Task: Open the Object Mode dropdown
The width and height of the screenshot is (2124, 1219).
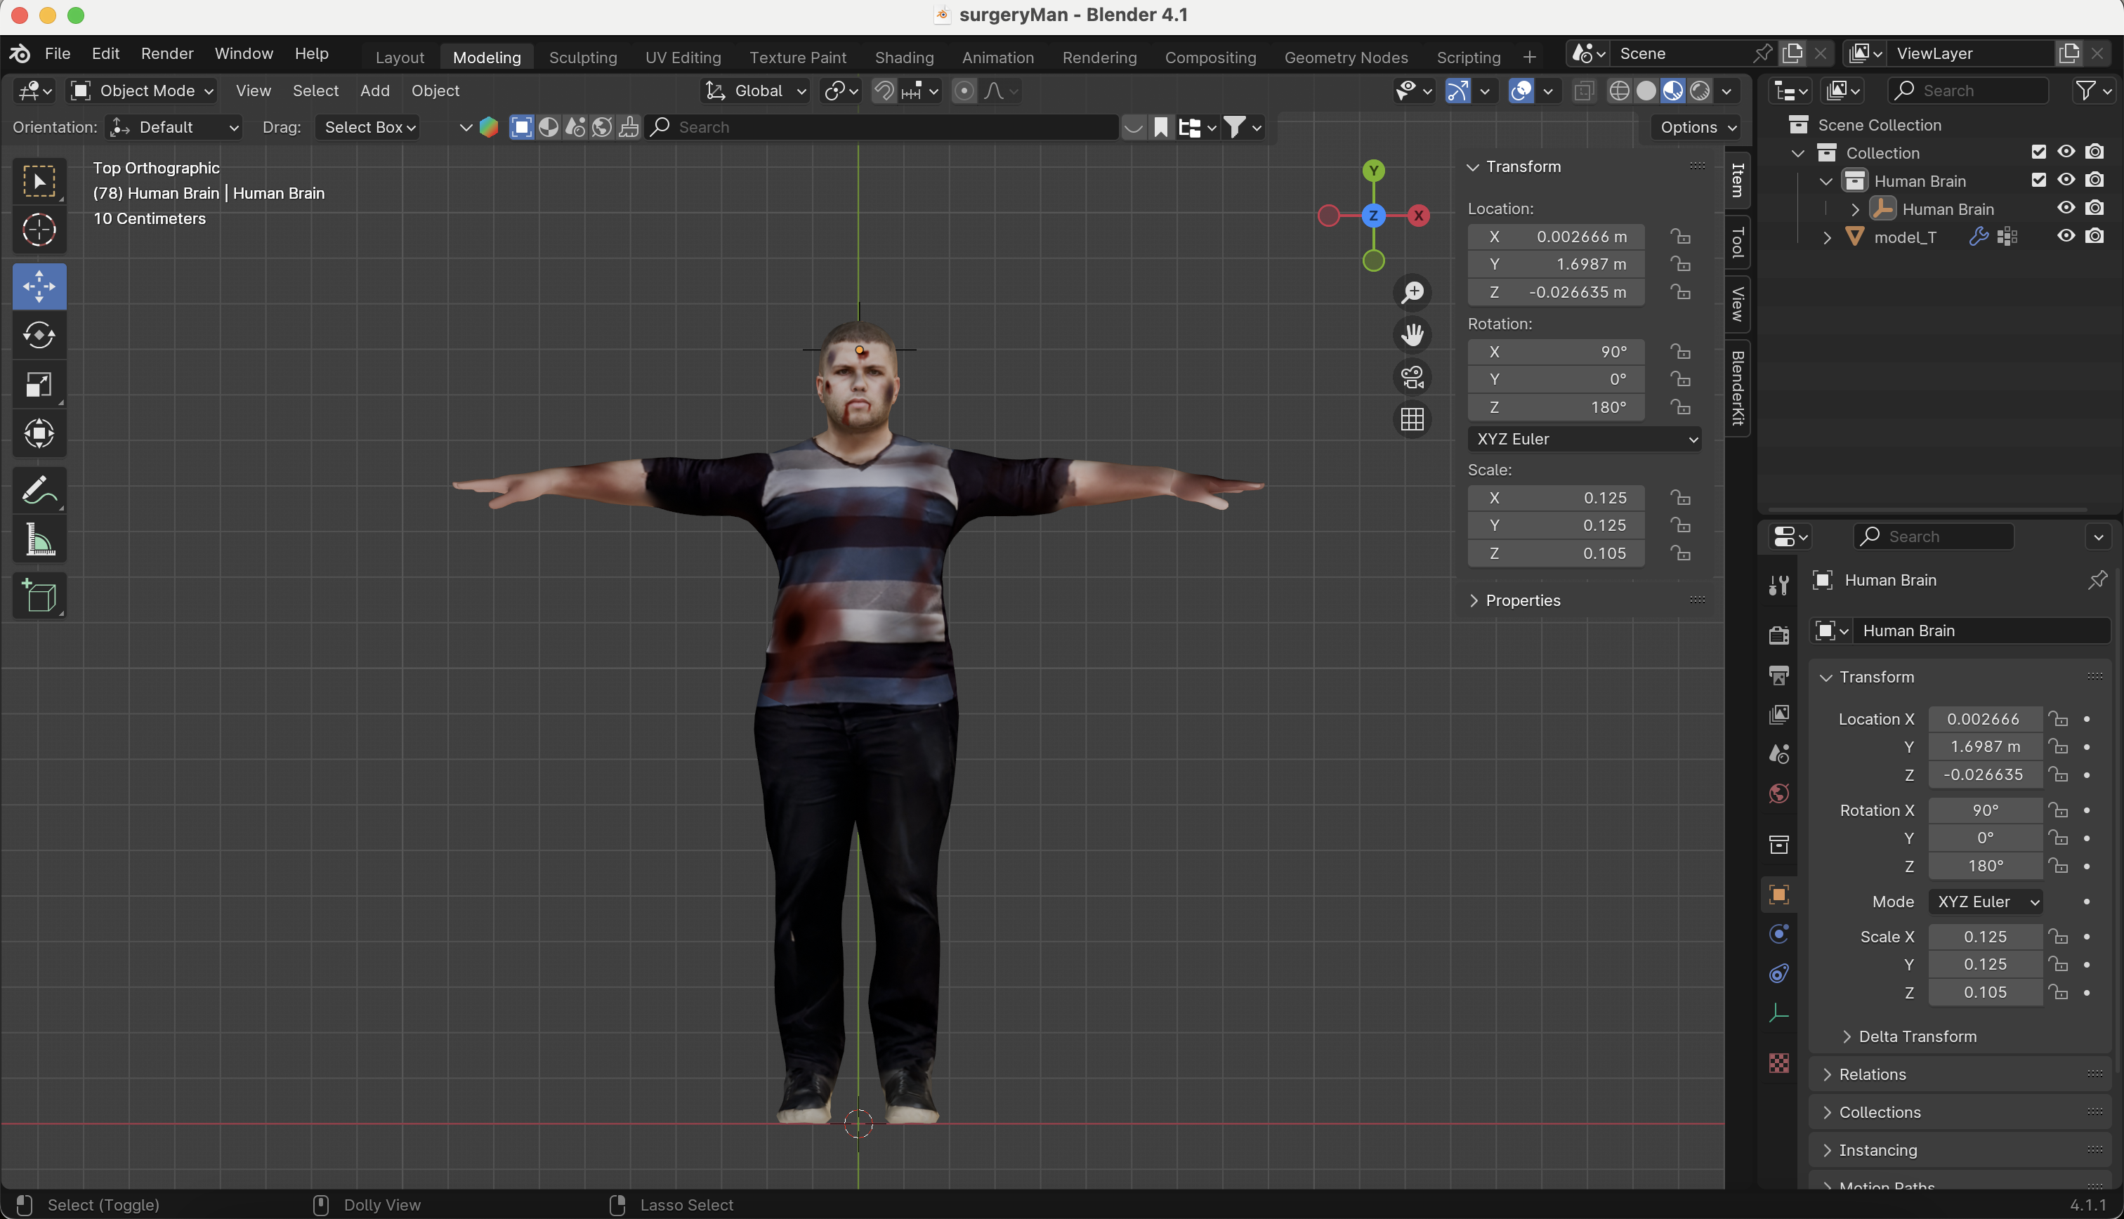Action: tap(143, 91)
